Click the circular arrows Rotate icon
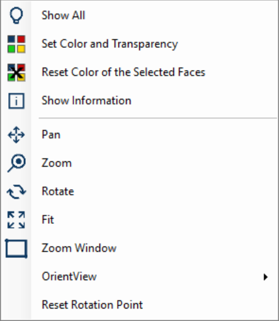Viewport: 279px width, 321px height. coord(16,192)
